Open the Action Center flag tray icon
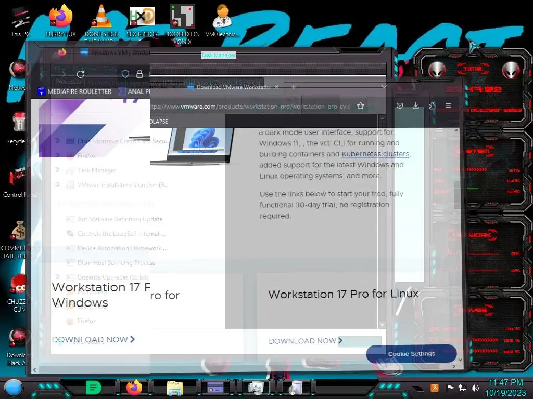Image resolution: width=533 pixels, height=399 pixels. [450, 388]
